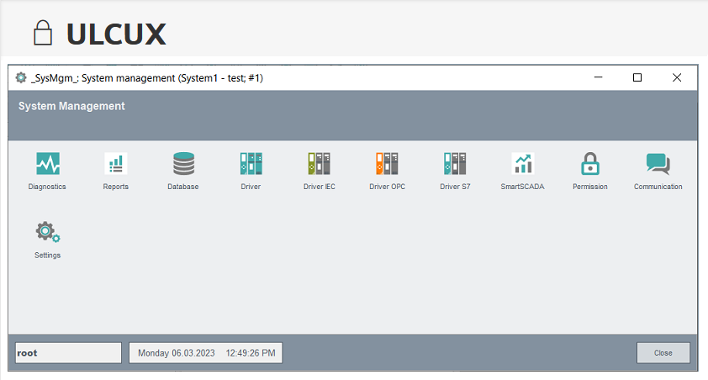Close the window with the X button

[677, 77]
